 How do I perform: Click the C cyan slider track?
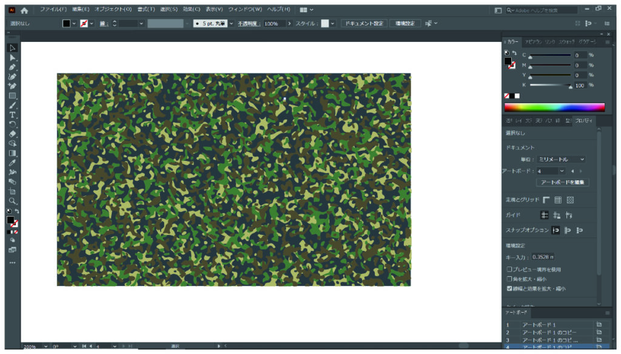pos(551,55)
